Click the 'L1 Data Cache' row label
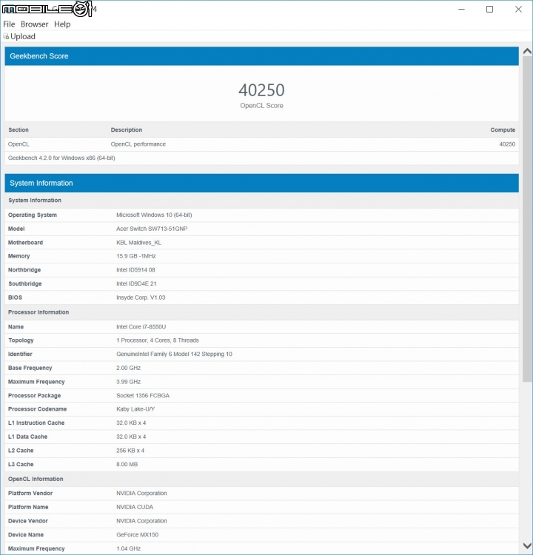Viewport: 533px width, 555px height. (x=27, y=437)
